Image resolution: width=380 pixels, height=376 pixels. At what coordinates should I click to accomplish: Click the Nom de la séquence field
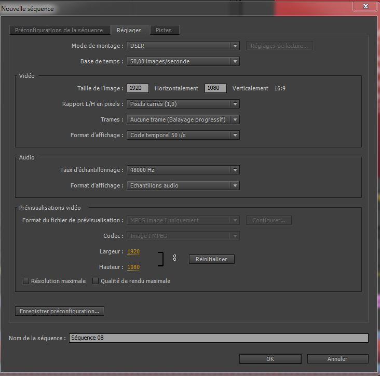(219, 338)
